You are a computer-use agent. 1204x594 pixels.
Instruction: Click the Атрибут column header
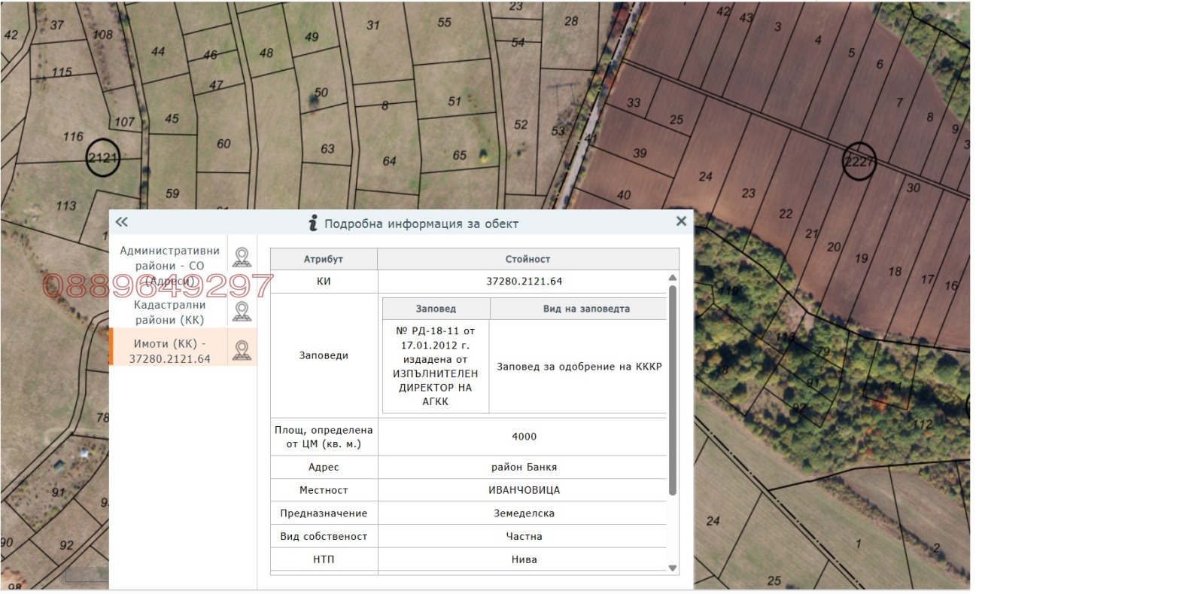(x=324, y=259)
